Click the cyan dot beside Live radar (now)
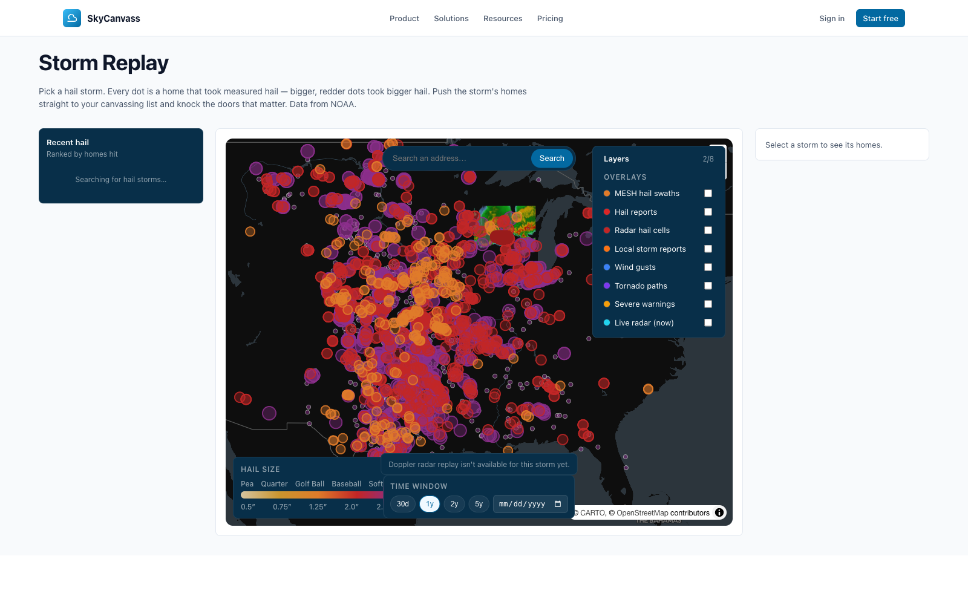This screenshot has height=605, width=968. coord(607,323)
